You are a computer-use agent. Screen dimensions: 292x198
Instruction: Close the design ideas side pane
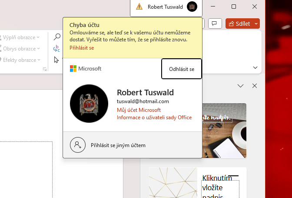[x=255, y=86]
